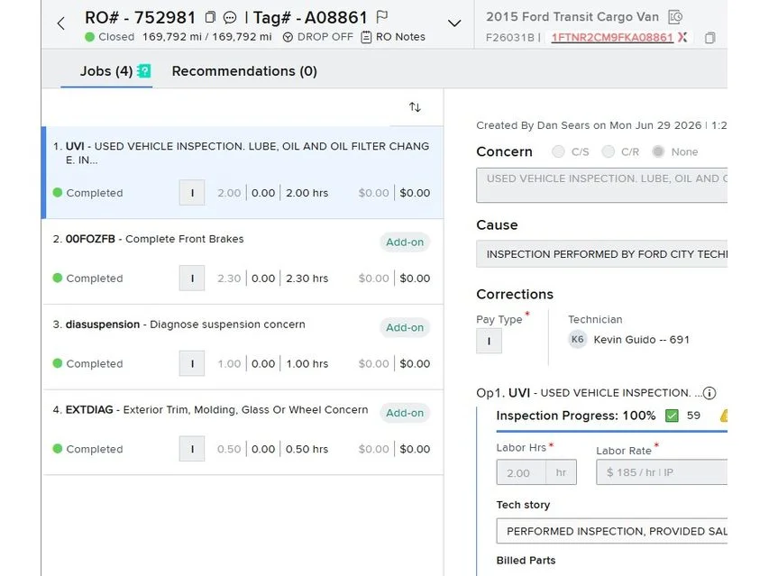The image size is (769, 576).
Task: Click pay type I on UVI job
Action: coord(192,193)
